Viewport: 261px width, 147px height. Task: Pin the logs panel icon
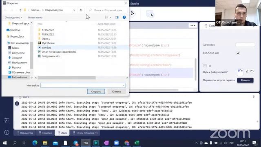254,97
